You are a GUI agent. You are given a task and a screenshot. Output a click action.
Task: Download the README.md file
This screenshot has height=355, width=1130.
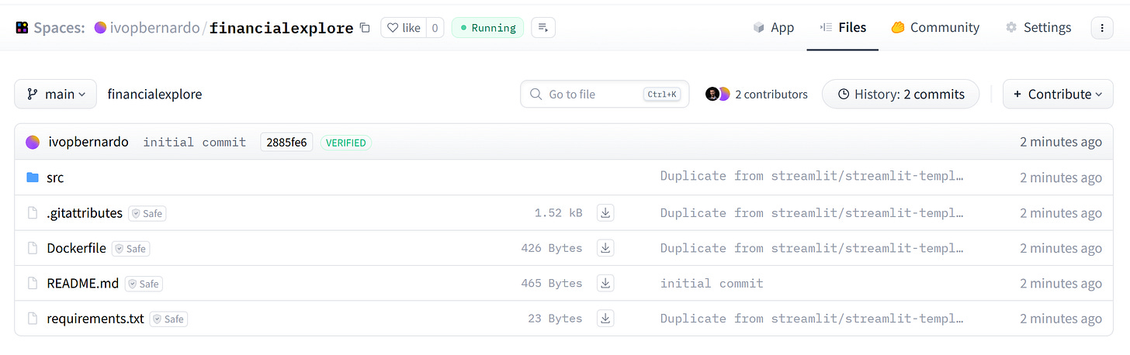pyautogui.click(x=605, y=283)
